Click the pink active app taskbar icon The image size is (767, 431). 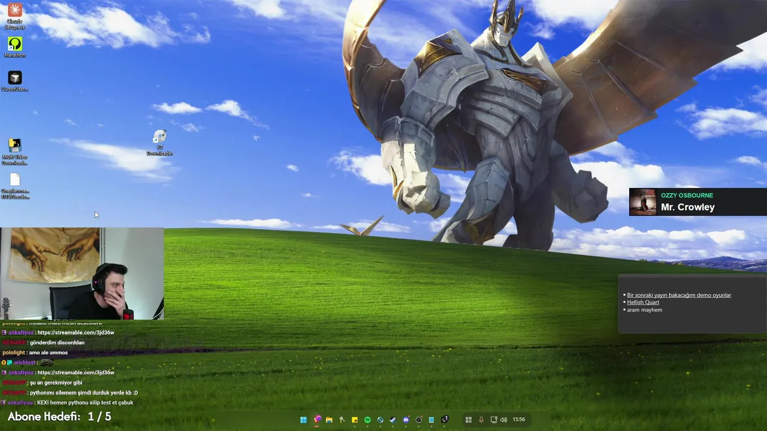[317, 419]
